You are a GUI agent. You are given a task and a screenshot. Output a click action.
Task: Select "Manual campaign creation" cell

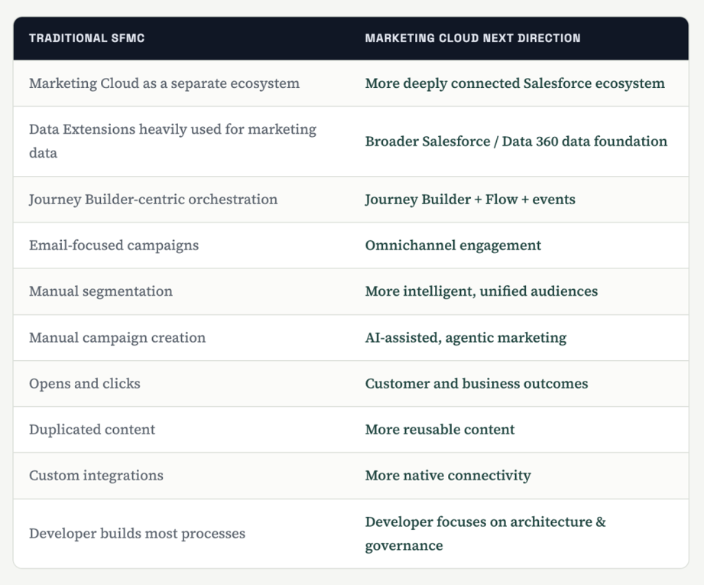[x=117, y=338]
